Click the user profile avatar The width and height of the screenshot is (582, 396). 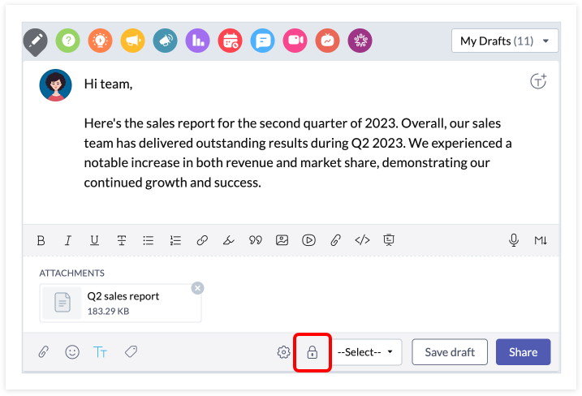pos(56,85)
